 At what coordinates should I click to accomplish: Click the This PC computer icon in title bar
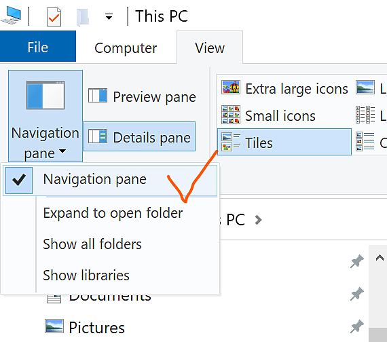click(x=11, y=16)
